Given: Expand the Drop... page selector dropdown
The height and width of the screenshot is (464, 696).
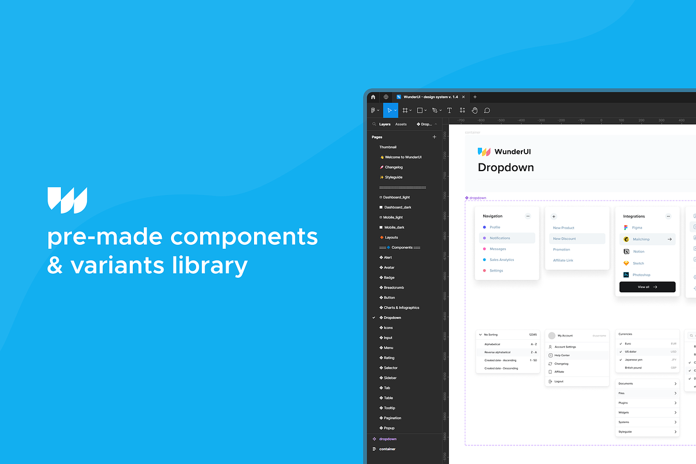Looking at the screenshot, I should (427, 124).
